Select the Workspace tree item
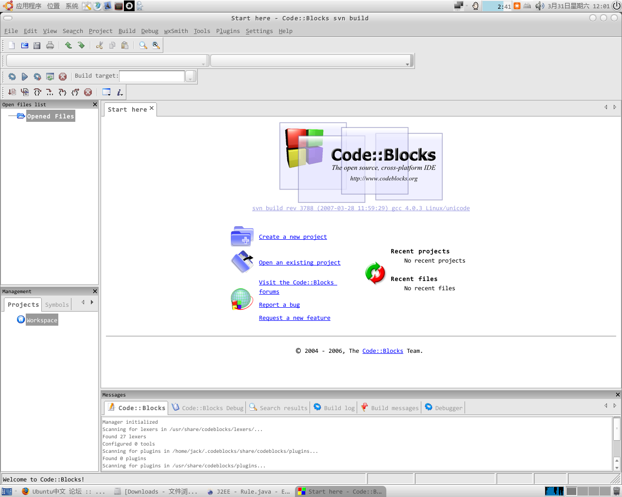 (42, 320)
